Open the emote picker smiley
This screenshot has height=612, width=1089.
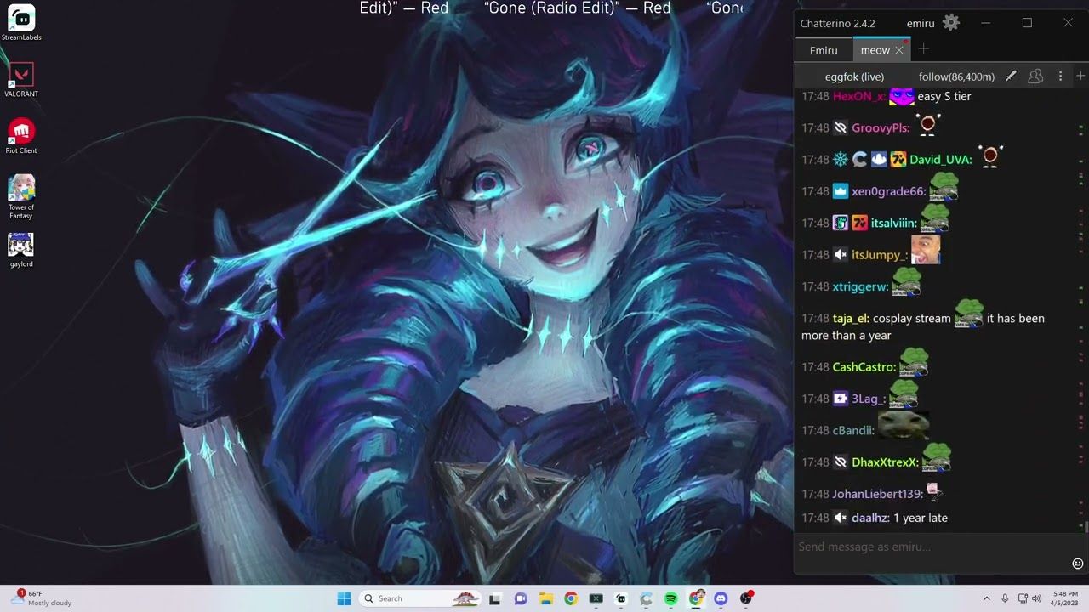[x=1078, y=564]
